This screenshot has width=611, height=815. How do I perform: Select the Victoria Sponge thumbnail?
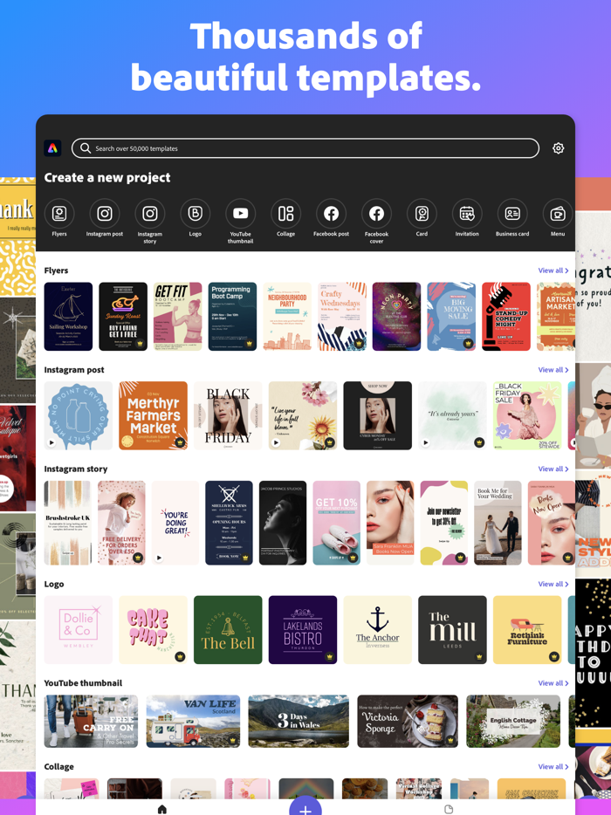pyautogui.click(x=408, y=722)
